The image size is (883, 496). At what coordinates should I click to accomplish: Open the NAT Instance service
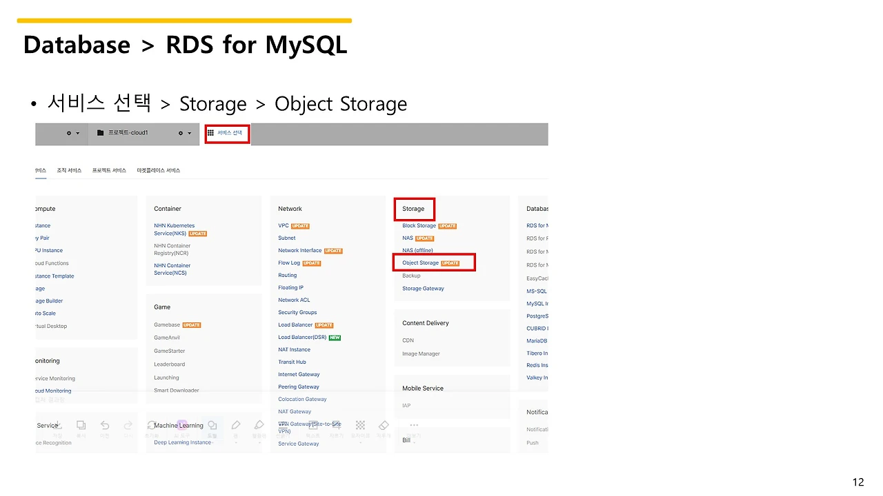[x=294, y=349]
